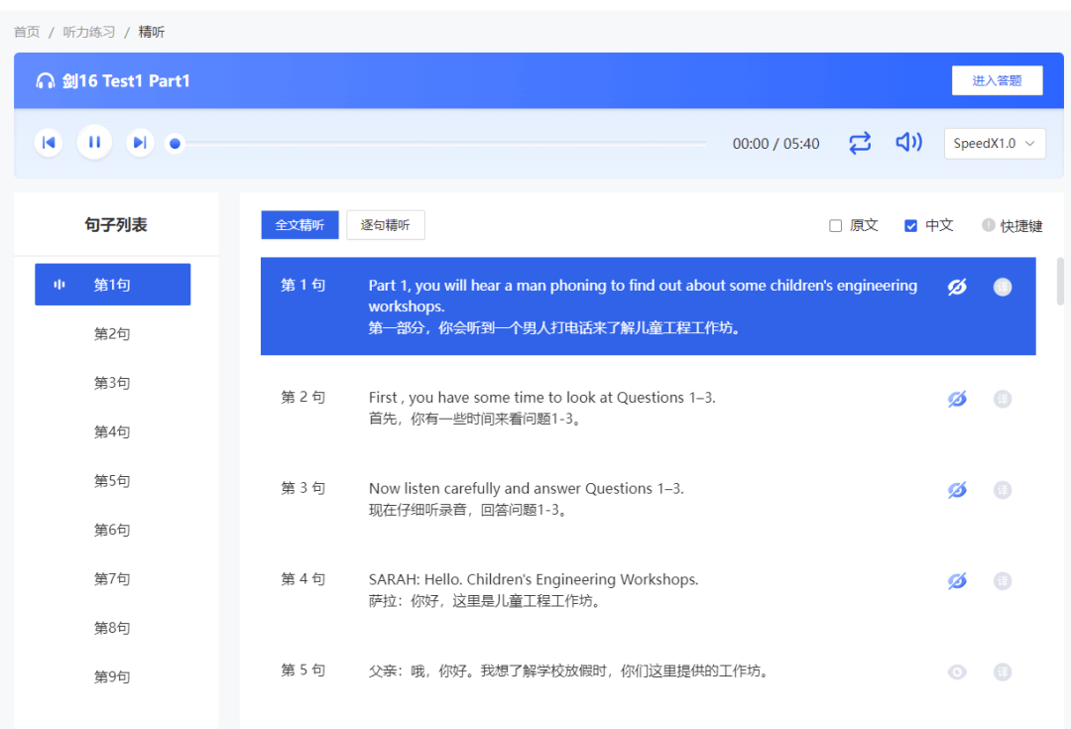Select 第3句 in the sentence list

112,383
